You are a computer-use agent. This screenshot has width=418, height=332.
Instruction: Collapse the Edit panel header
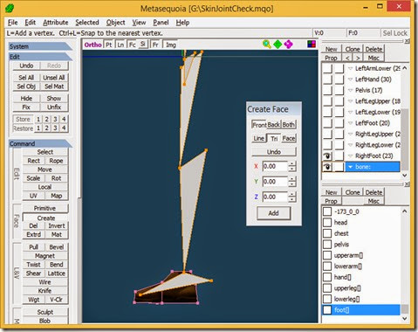(x=40, y=57)
